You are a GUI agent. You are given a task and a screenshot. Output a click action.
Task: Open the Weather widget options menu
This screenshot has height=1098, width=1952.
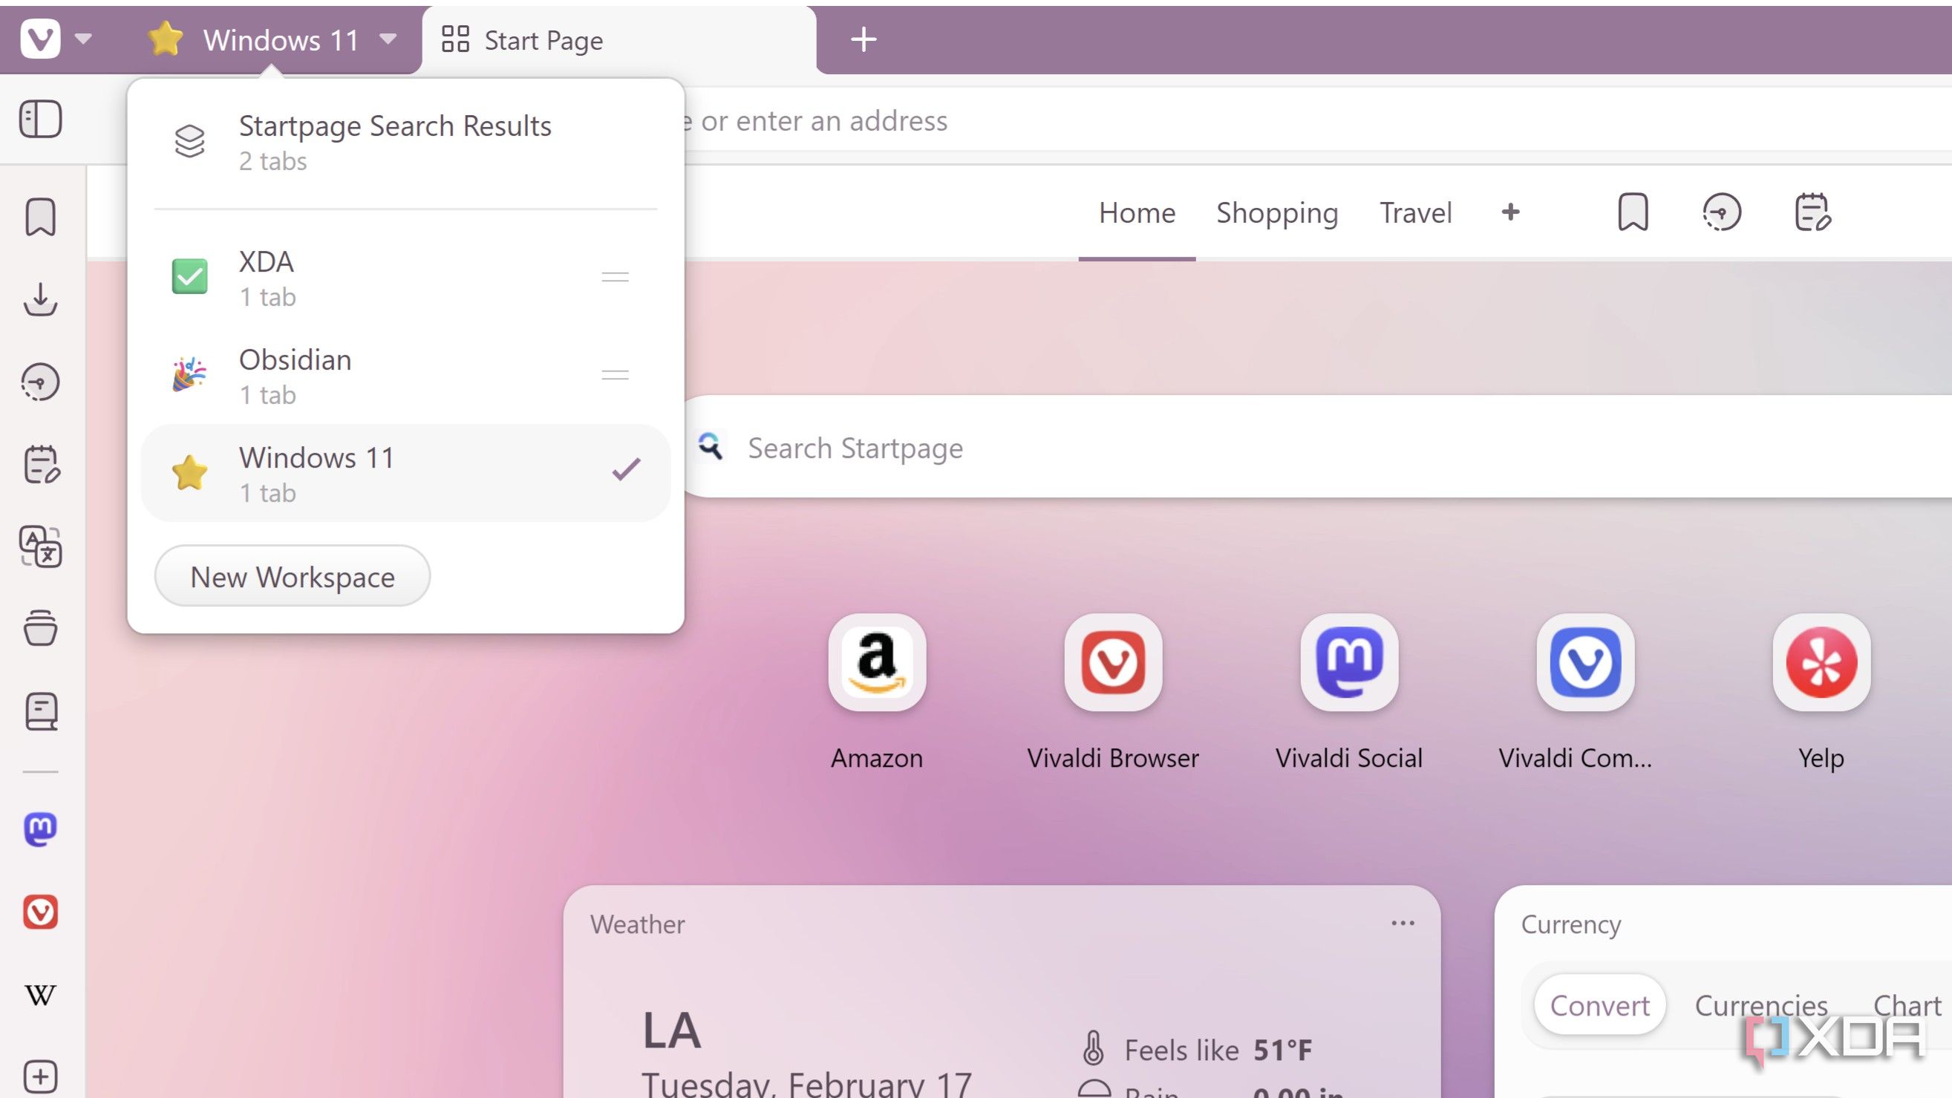click(1403, 924)
